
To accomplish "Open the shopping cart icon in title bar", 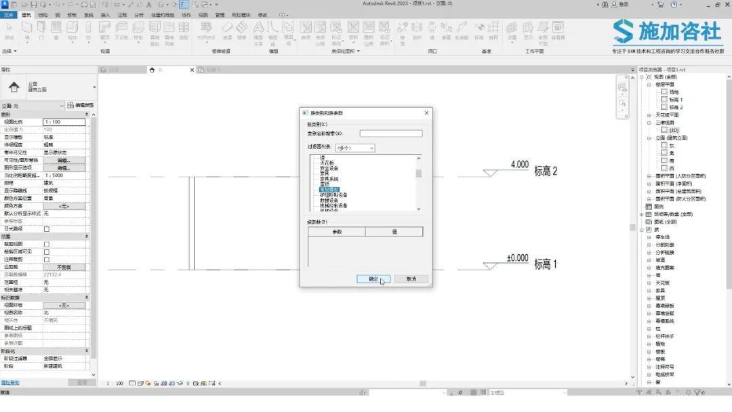I will point(661,4).
